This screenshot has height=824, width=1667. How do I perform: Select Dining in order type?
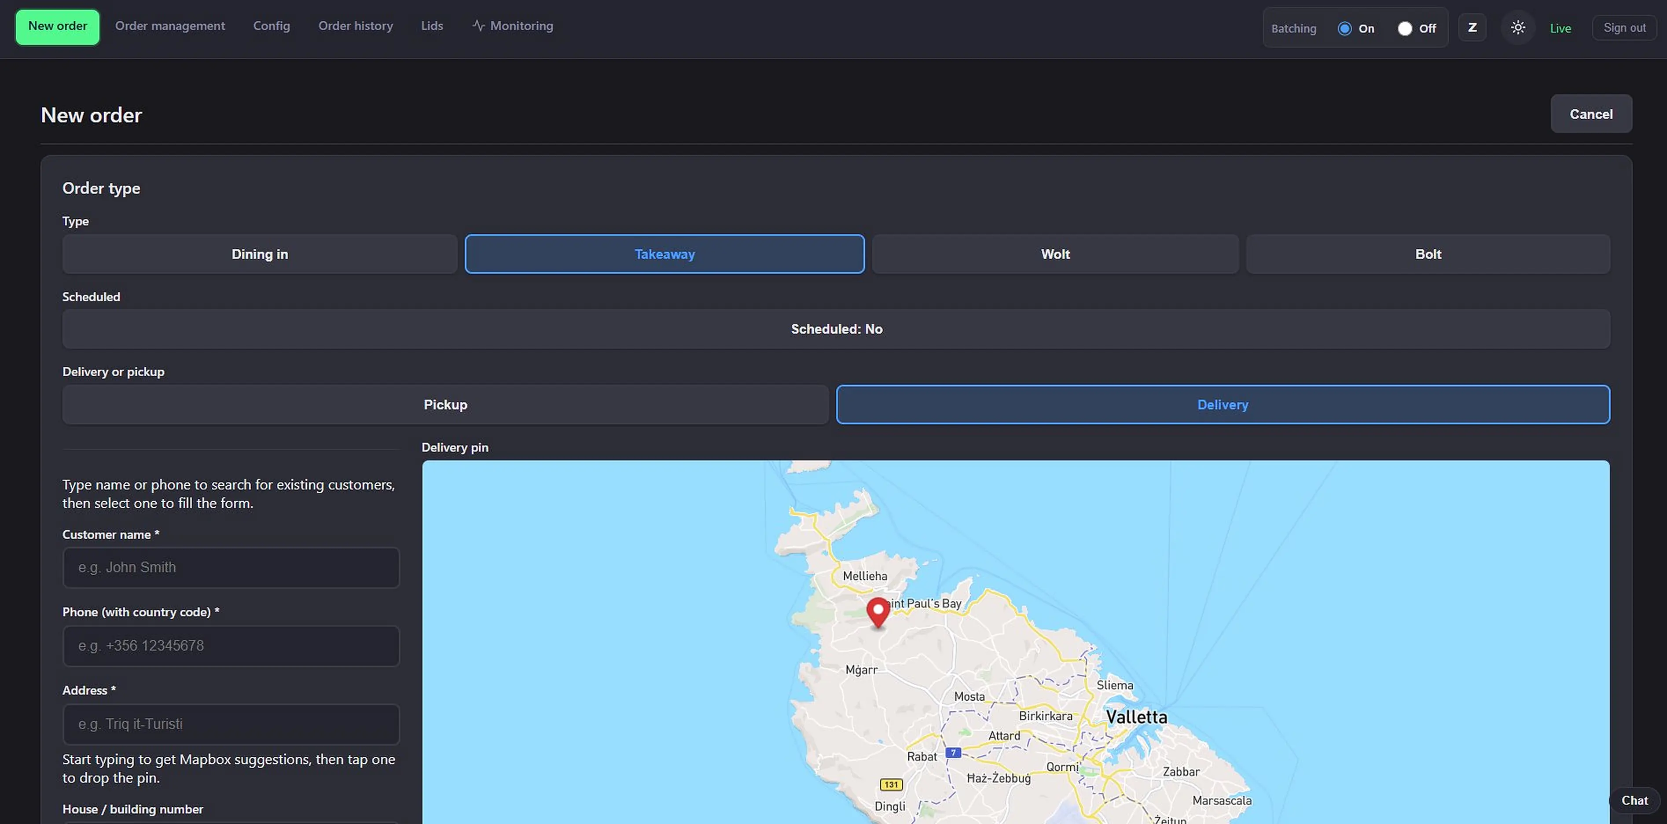[x=260, y=254]
